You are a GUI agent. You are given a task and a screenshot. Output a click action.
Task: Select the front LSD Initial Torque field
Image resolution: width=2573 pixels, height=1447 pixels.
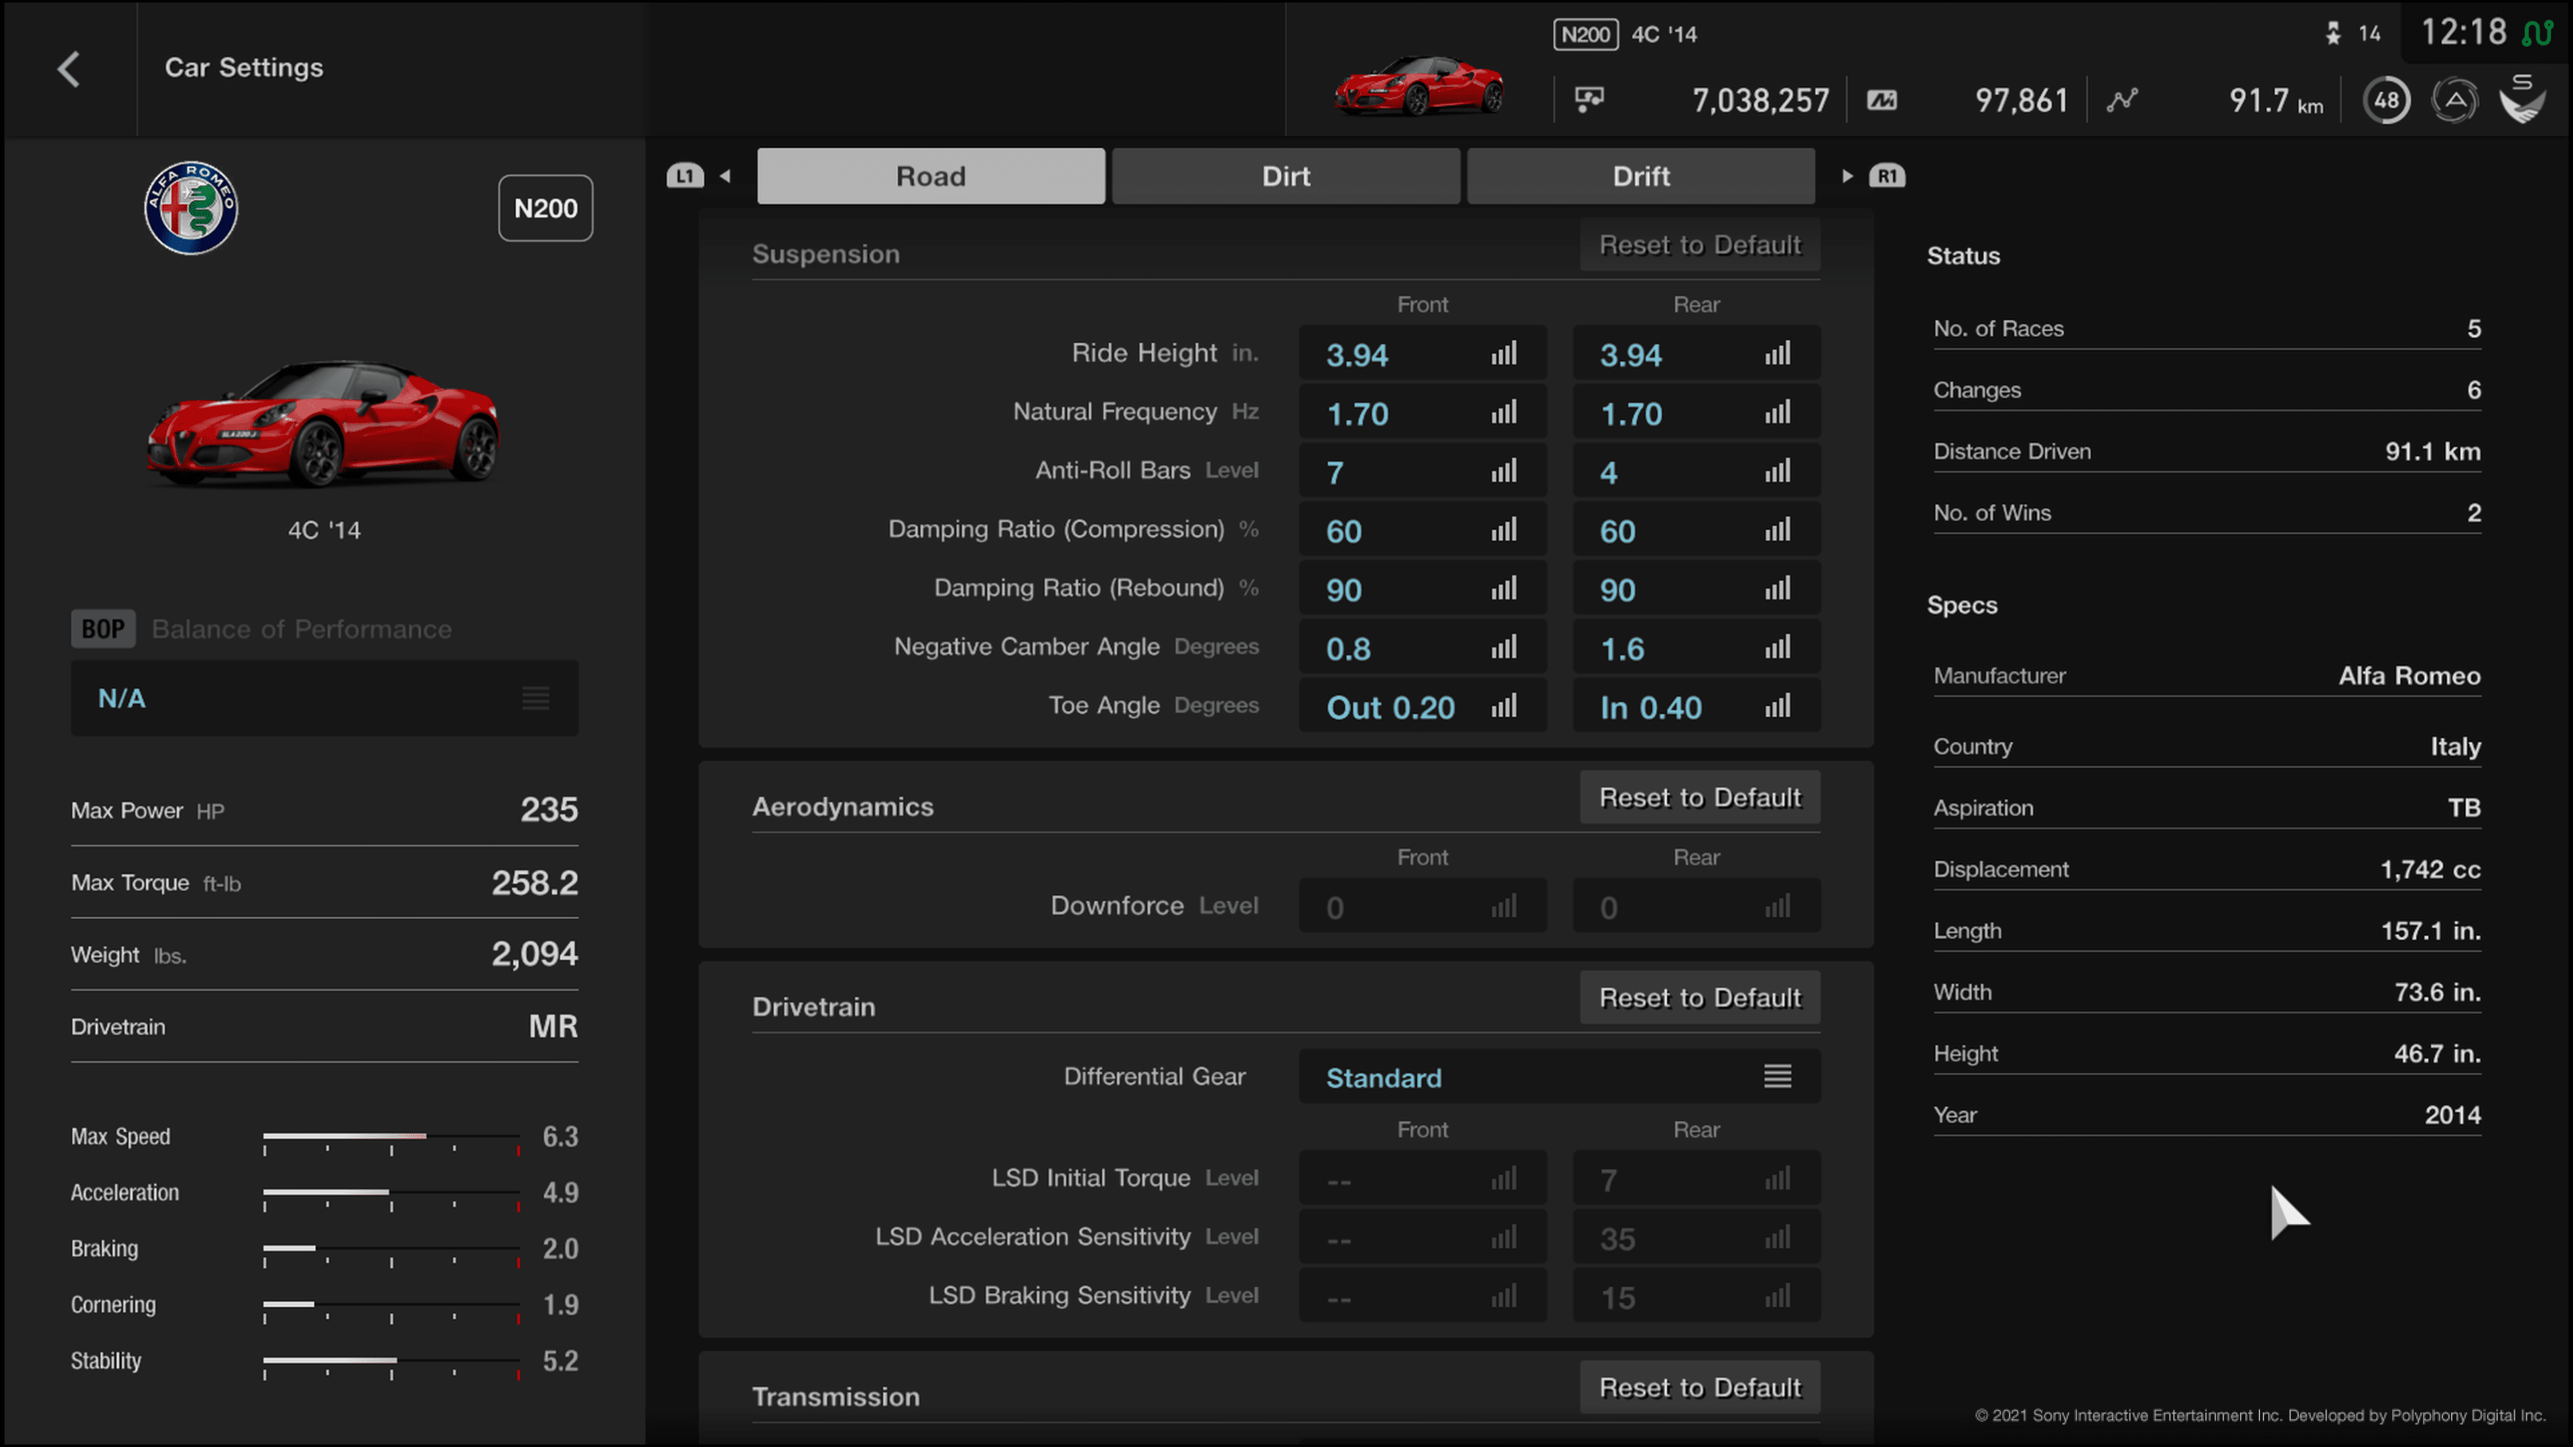1423,1178
